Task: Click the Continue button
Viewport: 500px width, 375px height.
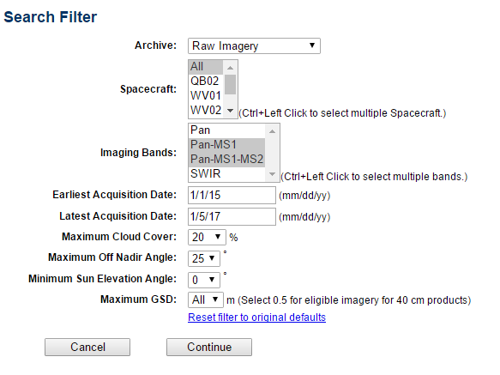Action: 209,347
